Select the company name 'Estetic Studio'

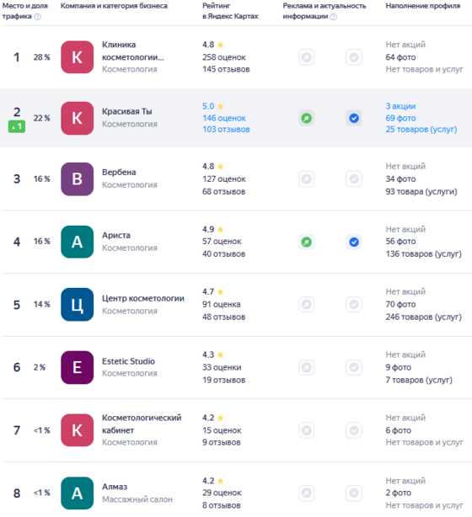point(128,361)
